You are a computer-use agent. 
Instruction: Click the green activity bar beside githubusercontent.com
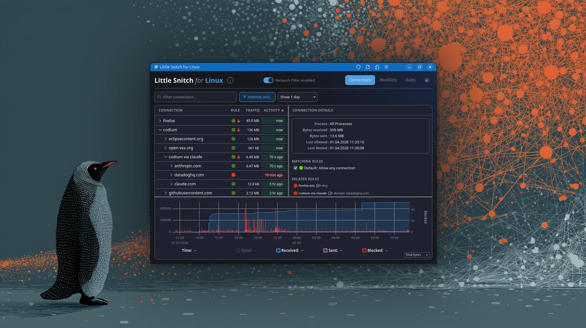click(x=273, y=193)
